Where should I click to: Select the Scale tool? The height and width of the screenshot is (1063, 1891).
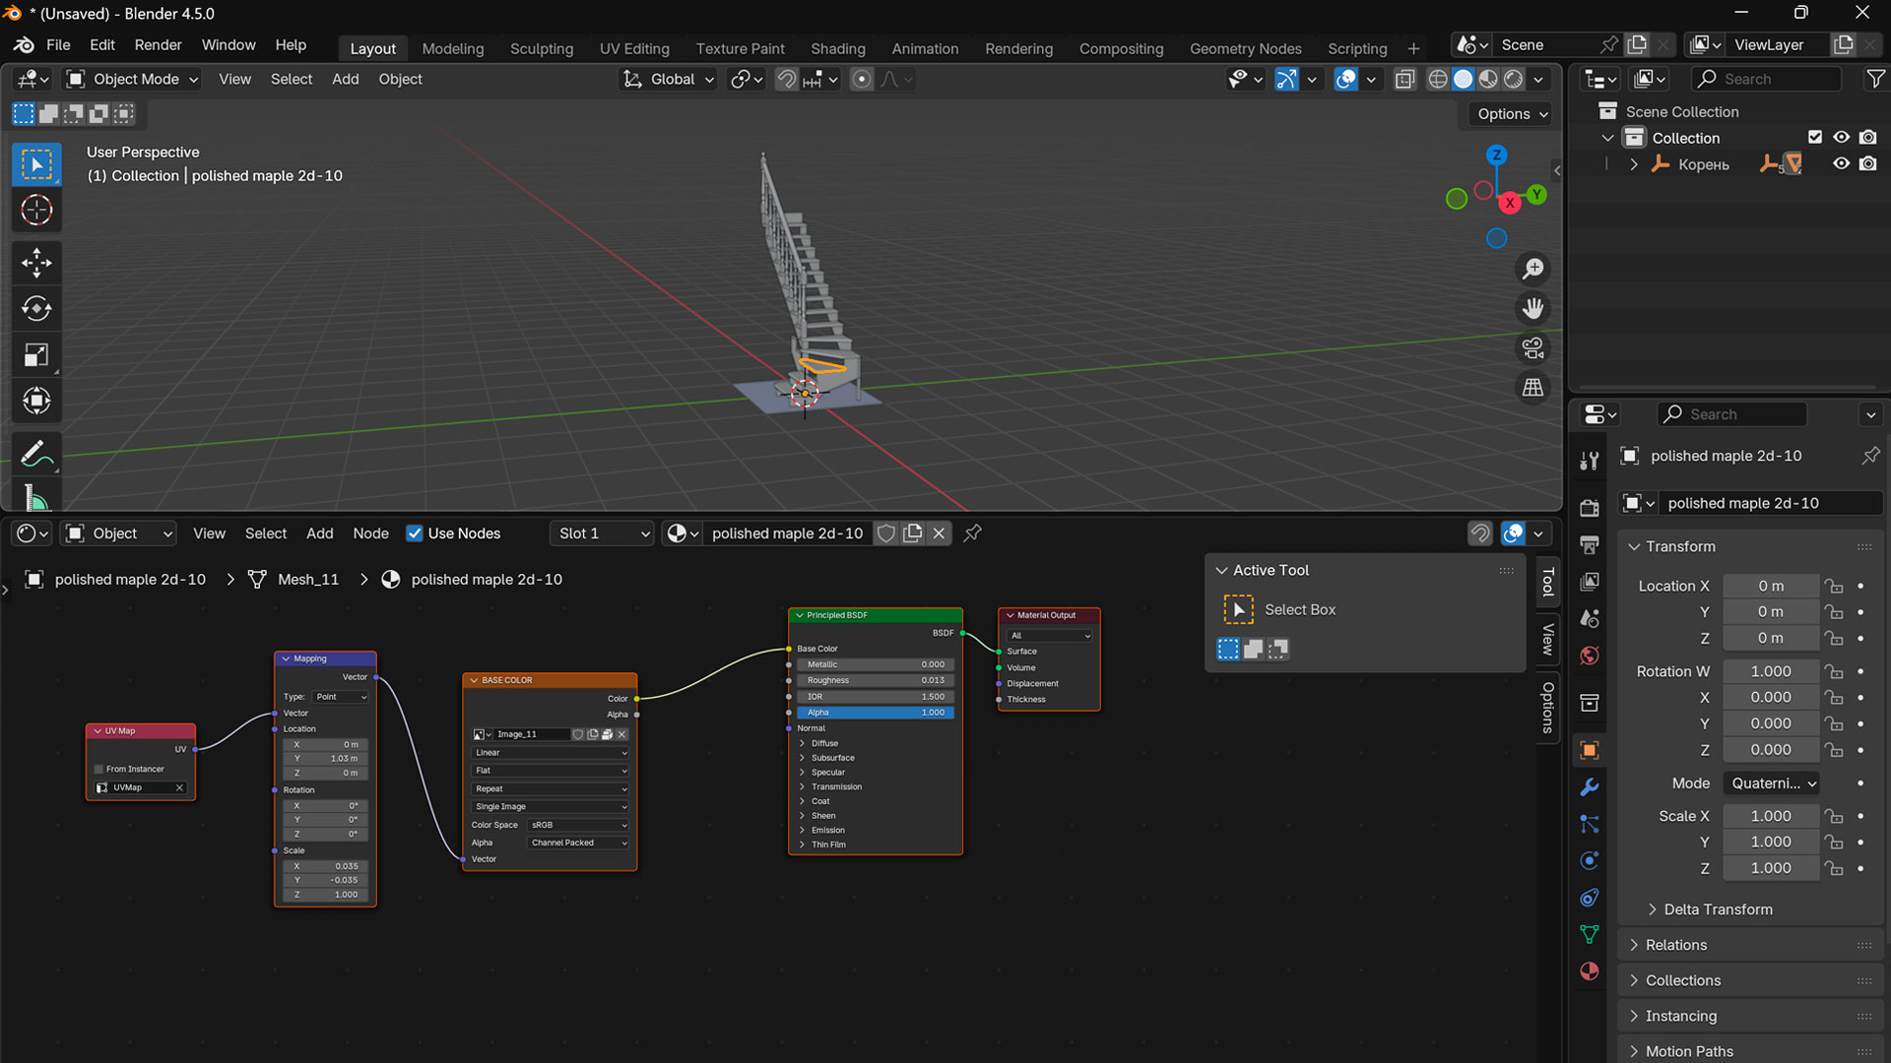click(x=36, y=354)
